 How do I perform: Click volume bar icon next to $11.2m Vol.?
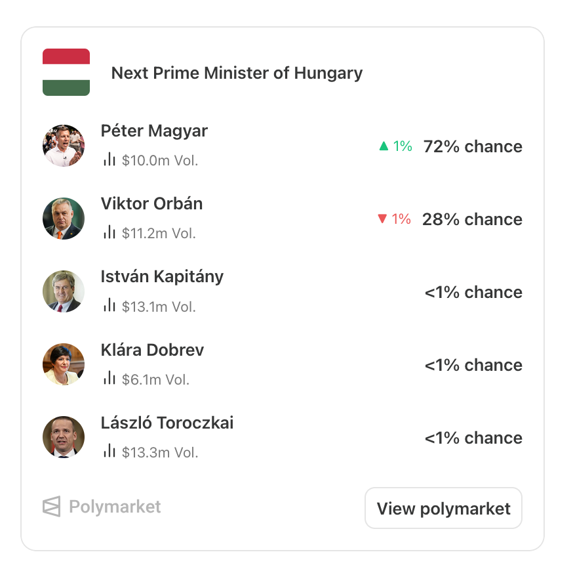(x=109, y=232)
